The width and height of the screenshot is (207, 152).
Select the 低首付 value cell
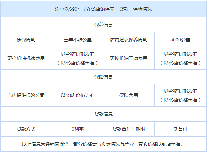coord(180,129)
